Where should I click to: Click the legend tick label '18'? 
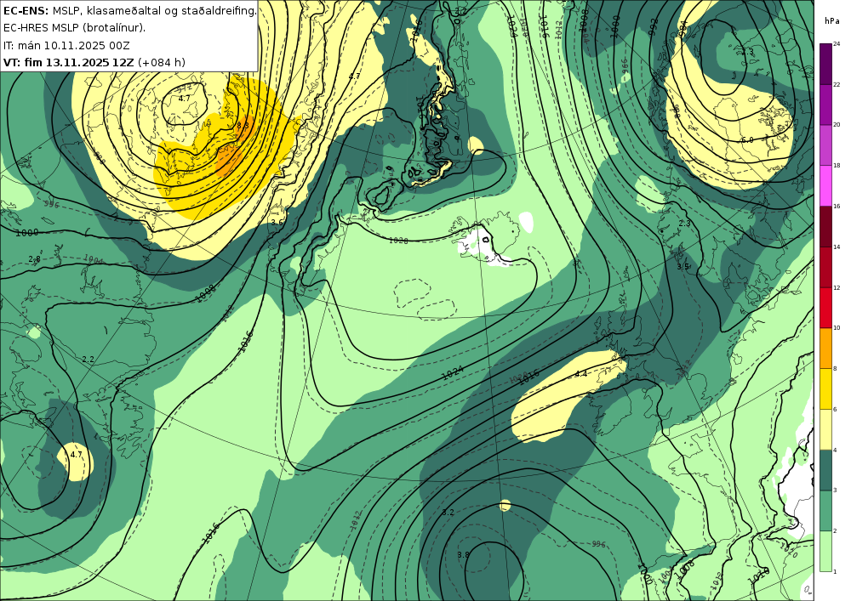pos(837,165)
